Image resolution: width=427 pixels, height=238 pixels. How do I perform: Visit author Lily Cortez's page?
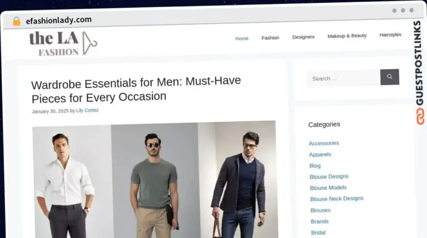tap(87, 110)
